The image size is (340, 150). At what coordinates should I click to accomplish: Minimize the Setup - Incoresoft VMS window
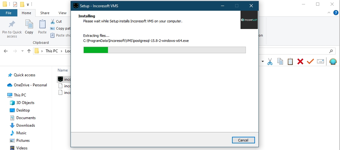[223, 6]
